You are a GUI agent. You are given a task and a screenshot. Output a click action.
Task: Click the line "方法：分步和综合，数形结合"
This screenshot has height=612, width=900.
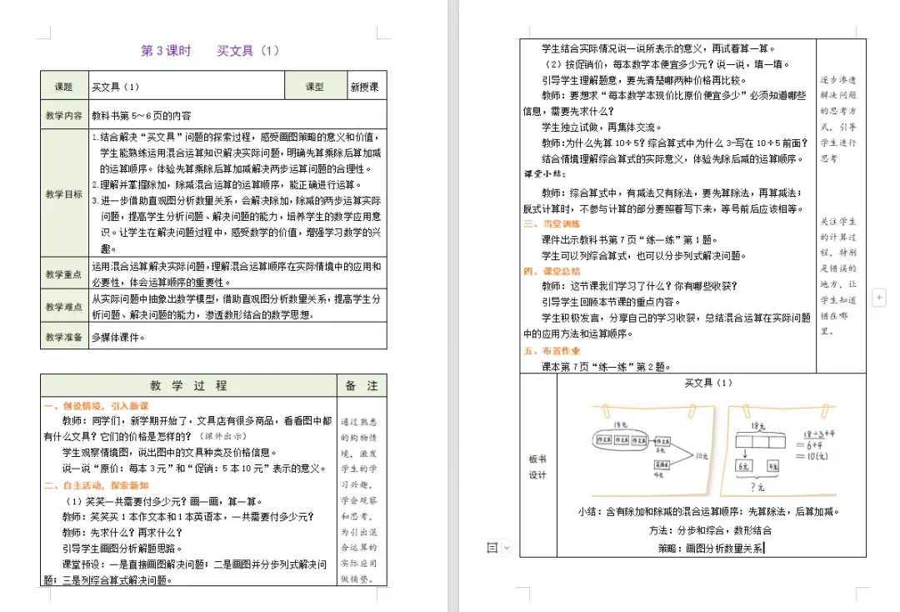tap(710, 530)
